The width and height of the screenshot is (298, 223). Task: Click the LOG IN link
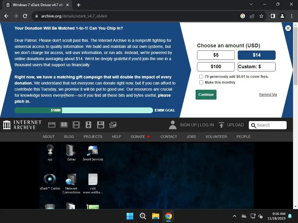coord(207,125)
